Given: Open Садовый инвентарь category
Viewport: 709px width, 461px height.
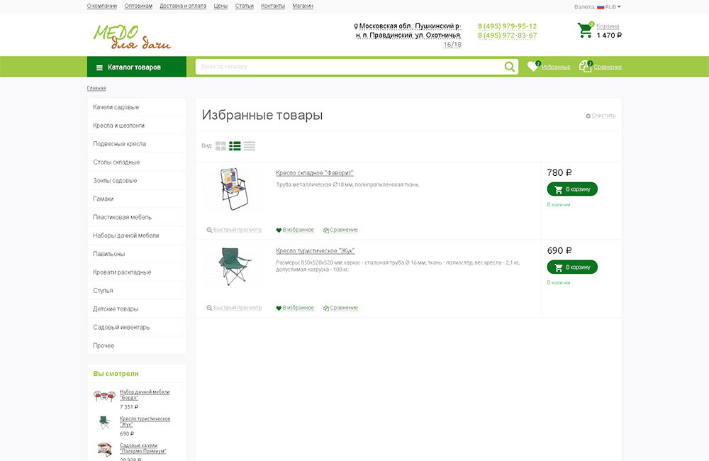Looking at the screenshot, I should pos(137,327).
